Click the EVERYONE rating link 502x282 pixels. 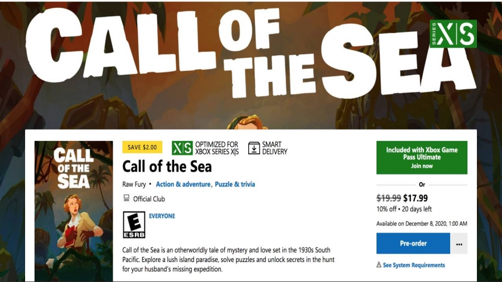pyautogui.click(x=162, y=216)
